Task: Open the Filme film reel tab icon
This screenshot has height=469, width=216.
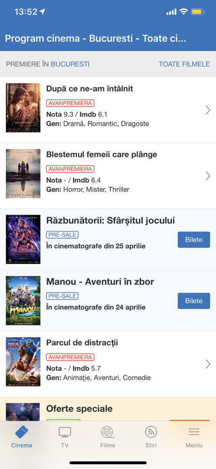Action: 108,432
